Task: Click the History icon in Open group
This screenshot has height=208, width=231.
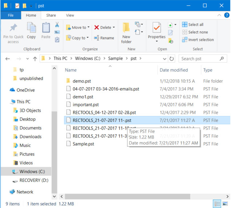Action: pyautogui.click(x=171, y=41)
